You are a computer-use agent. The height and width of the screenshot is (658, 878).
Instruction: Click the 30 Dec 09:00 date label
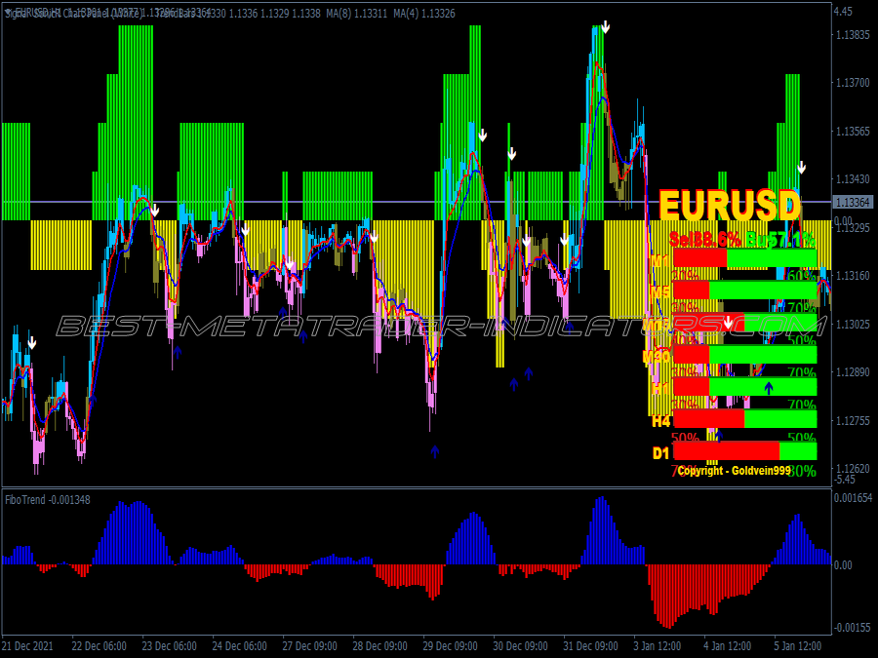(x=521, y=646)
